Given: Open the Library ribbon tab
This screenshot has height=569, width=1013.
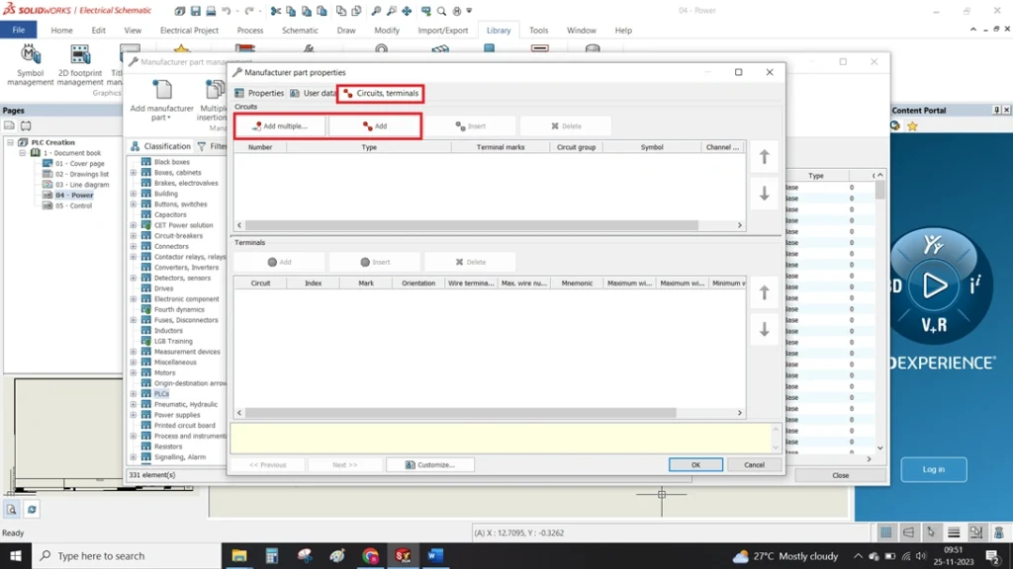Looking at the screenshot, I should [499, 31].
